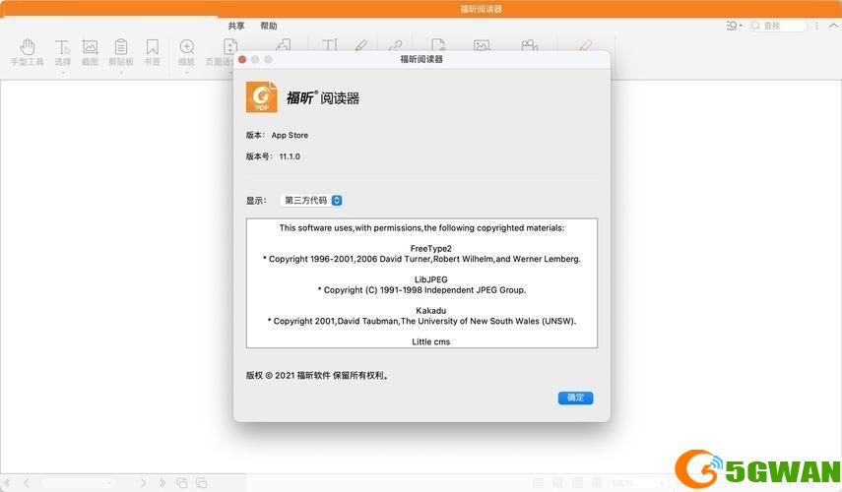The height and width of the screenshot is (492, 842).
Task: Click the page fit toolbar icon
Action: pyautogui.click(x=229, y=46)
